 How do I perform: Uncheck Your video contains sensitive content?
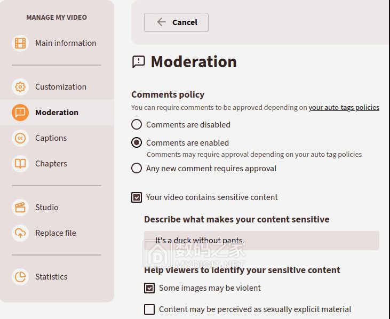[x=137, y=197]
